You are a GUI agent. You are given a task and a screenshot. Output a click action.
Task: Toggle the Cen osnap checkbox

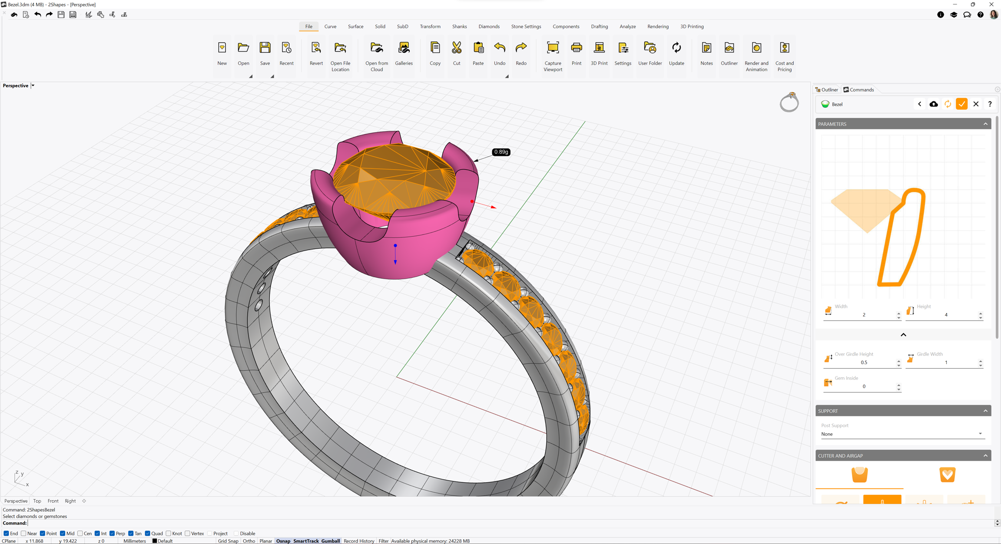tap(80, 534)
